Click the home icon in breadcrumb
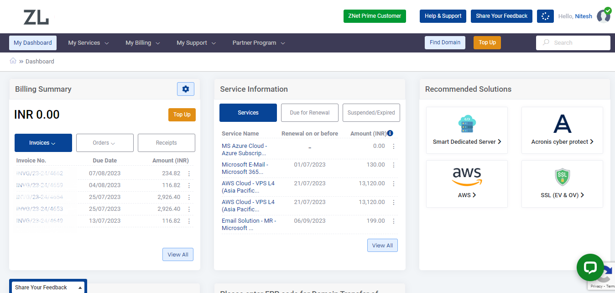The width and height of the screenshot is (615, 293). click(x=13, y=61)
